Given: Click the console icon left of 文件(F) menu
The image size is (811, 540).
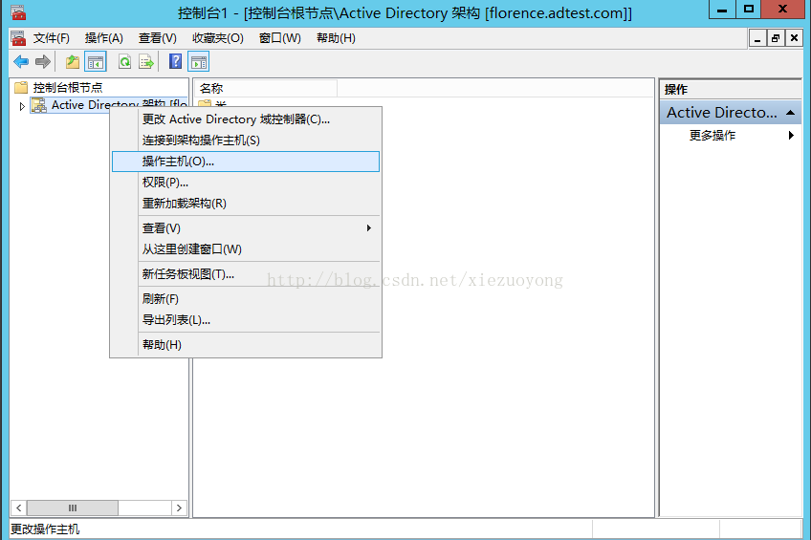Looking at the screenshot, I should 18,38.
